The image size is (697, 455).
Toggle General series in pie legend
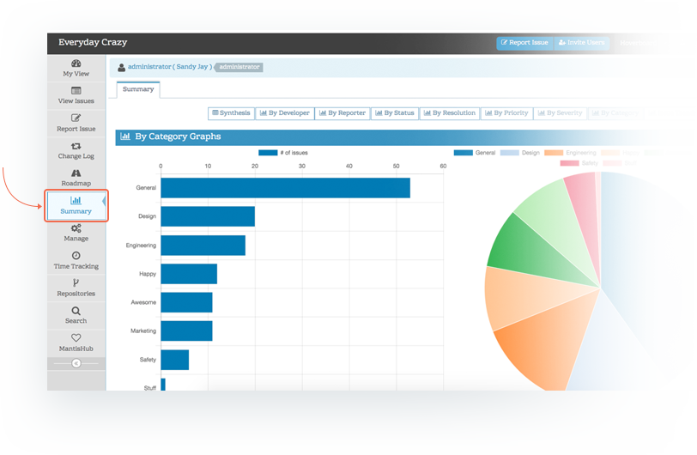point(475,153)
